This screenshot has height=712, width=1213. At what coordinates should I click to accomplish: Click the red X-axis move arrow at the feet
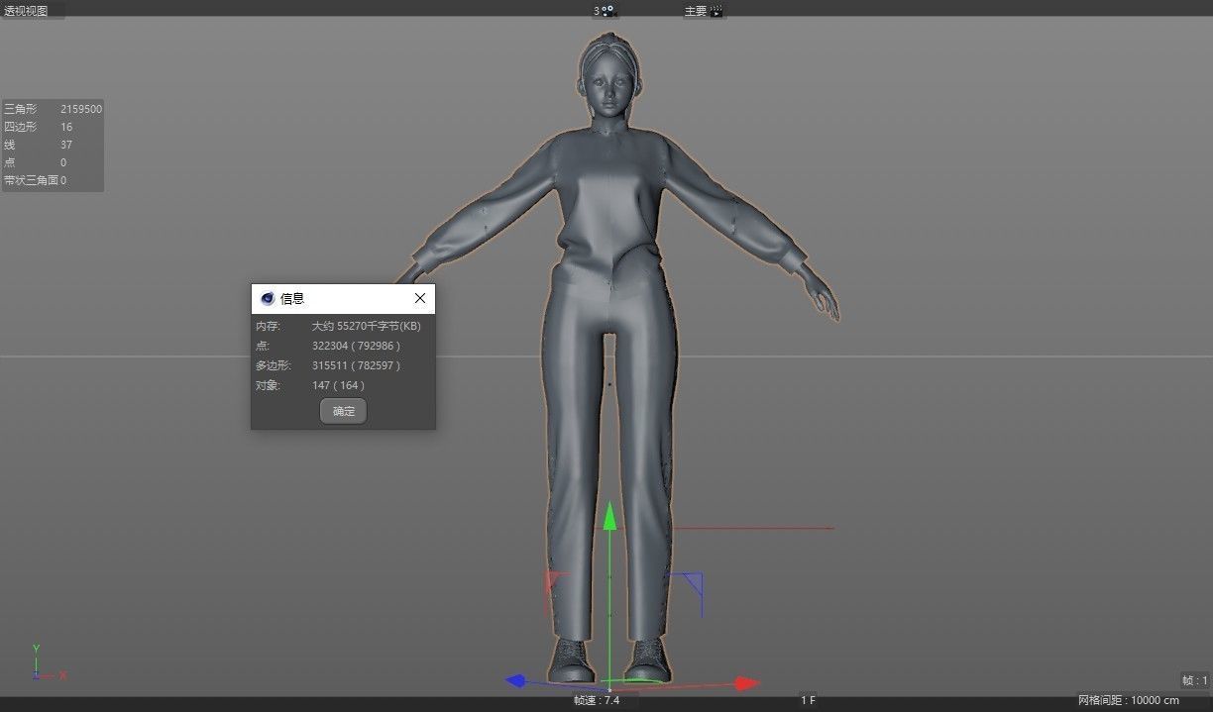click(745, 683)
